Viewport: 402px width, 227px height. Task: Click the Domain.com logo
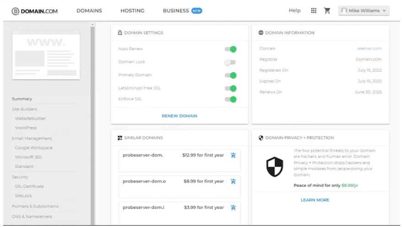pyautogui.click(x=34, y=11)
